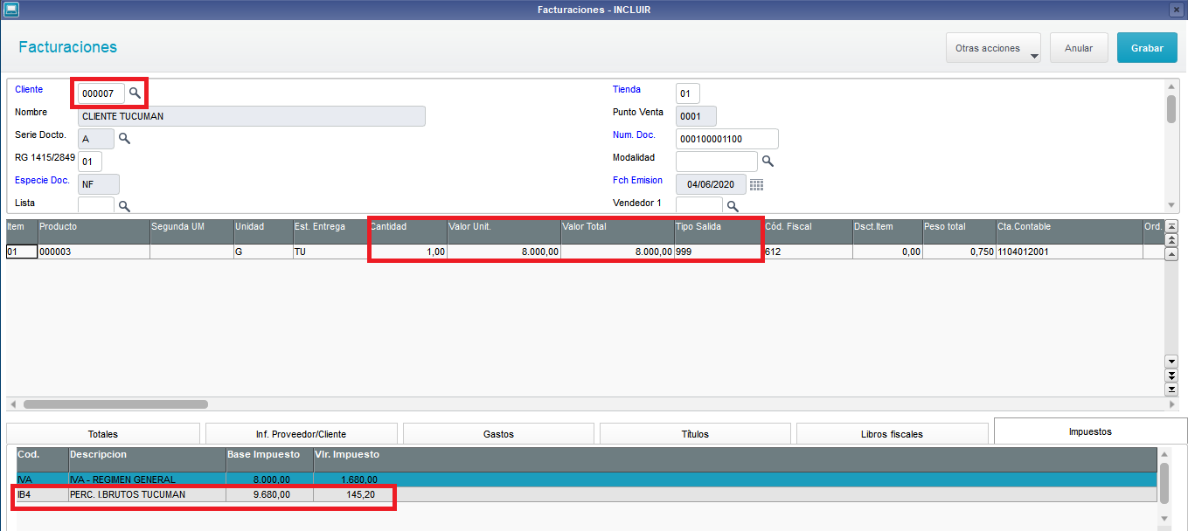1188x531 pixels.
Task: Click the RG 1415/2849 field
Action: (90, 162)
